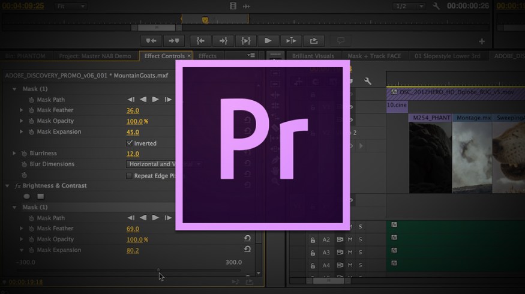Switch to the Effects tab
The width and height of the screenshot is (525, 294).
point(208,56)
